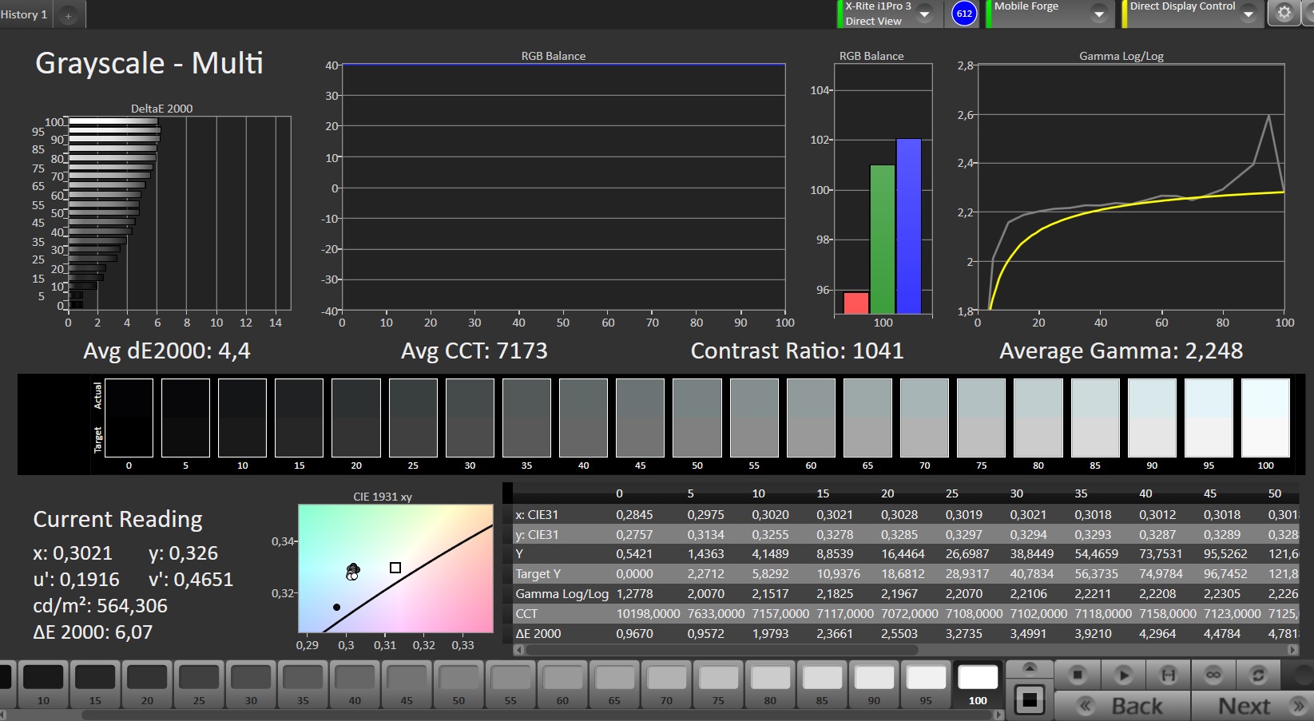
Task: Select the 55 grayscale level swatch button
Action: [x=510, y=685]
